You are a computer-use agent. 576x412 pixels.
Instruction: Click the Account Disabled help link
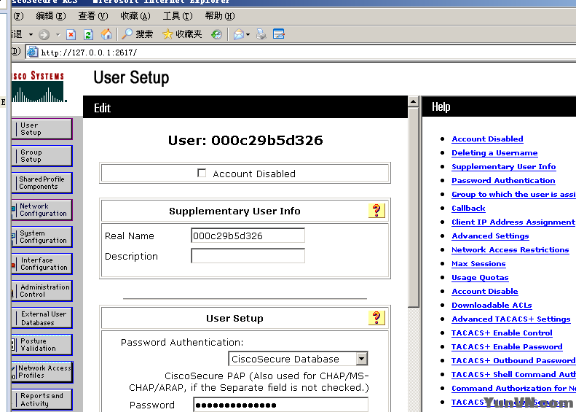[487, 139]
